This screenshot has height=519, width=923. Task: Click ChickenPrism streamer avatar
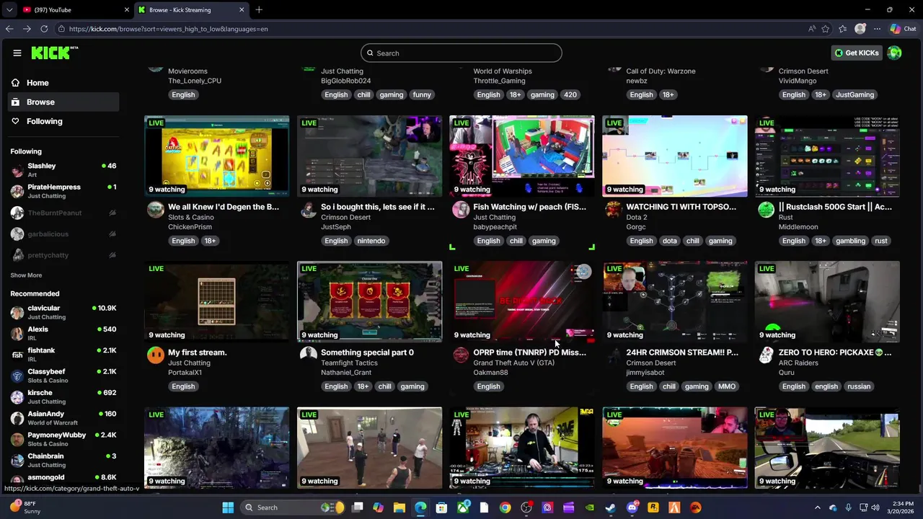pos(156,210)
